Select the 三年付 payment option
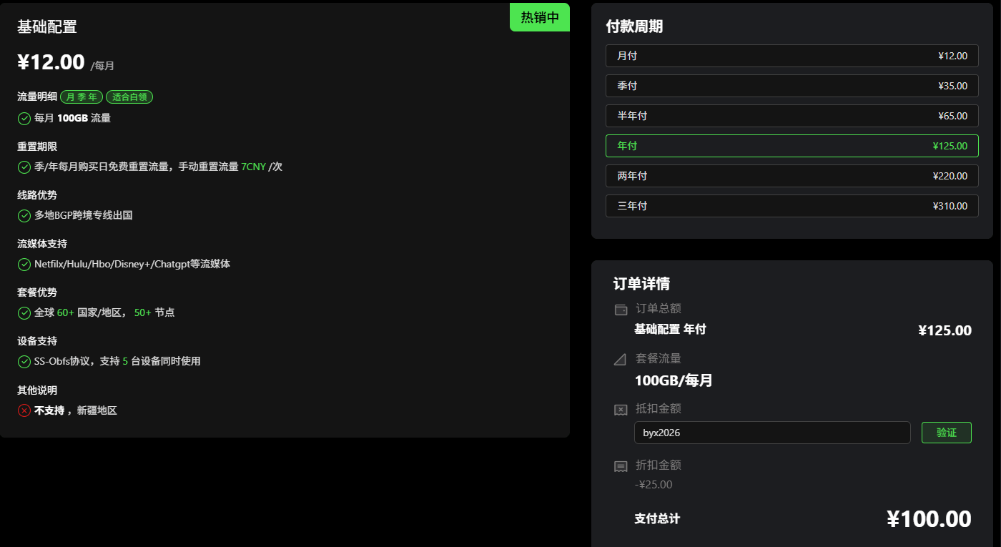The width and height of the screenshot is (1001, 547). click(792, 206)
